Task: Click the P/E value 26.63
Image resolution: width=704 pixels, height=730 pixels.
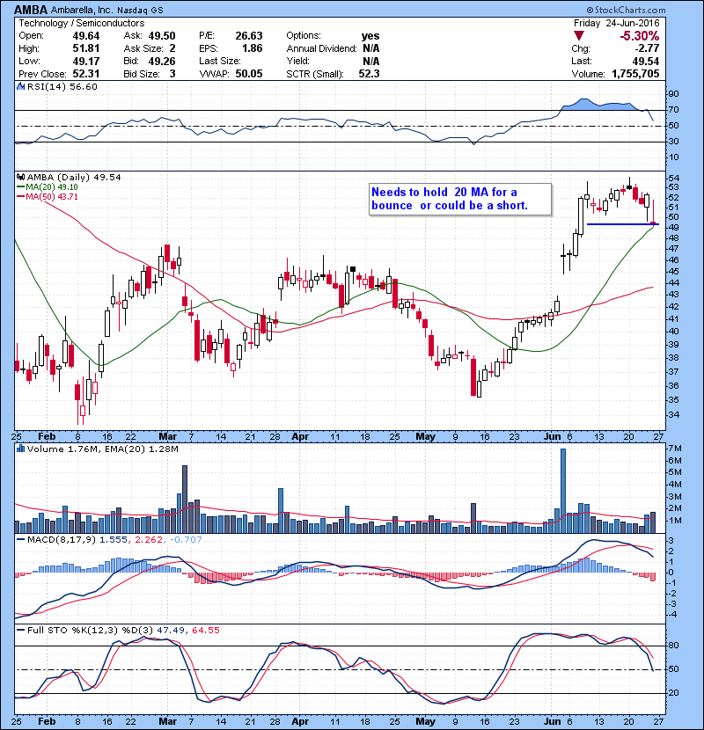Action: [x=249, y=36]
